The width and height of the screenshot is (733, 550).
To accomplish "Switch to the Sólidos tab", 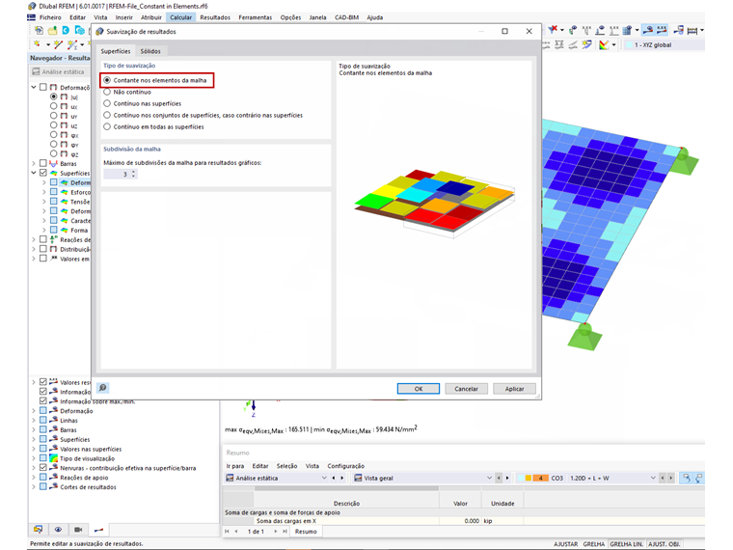I will tap(150, 51).
